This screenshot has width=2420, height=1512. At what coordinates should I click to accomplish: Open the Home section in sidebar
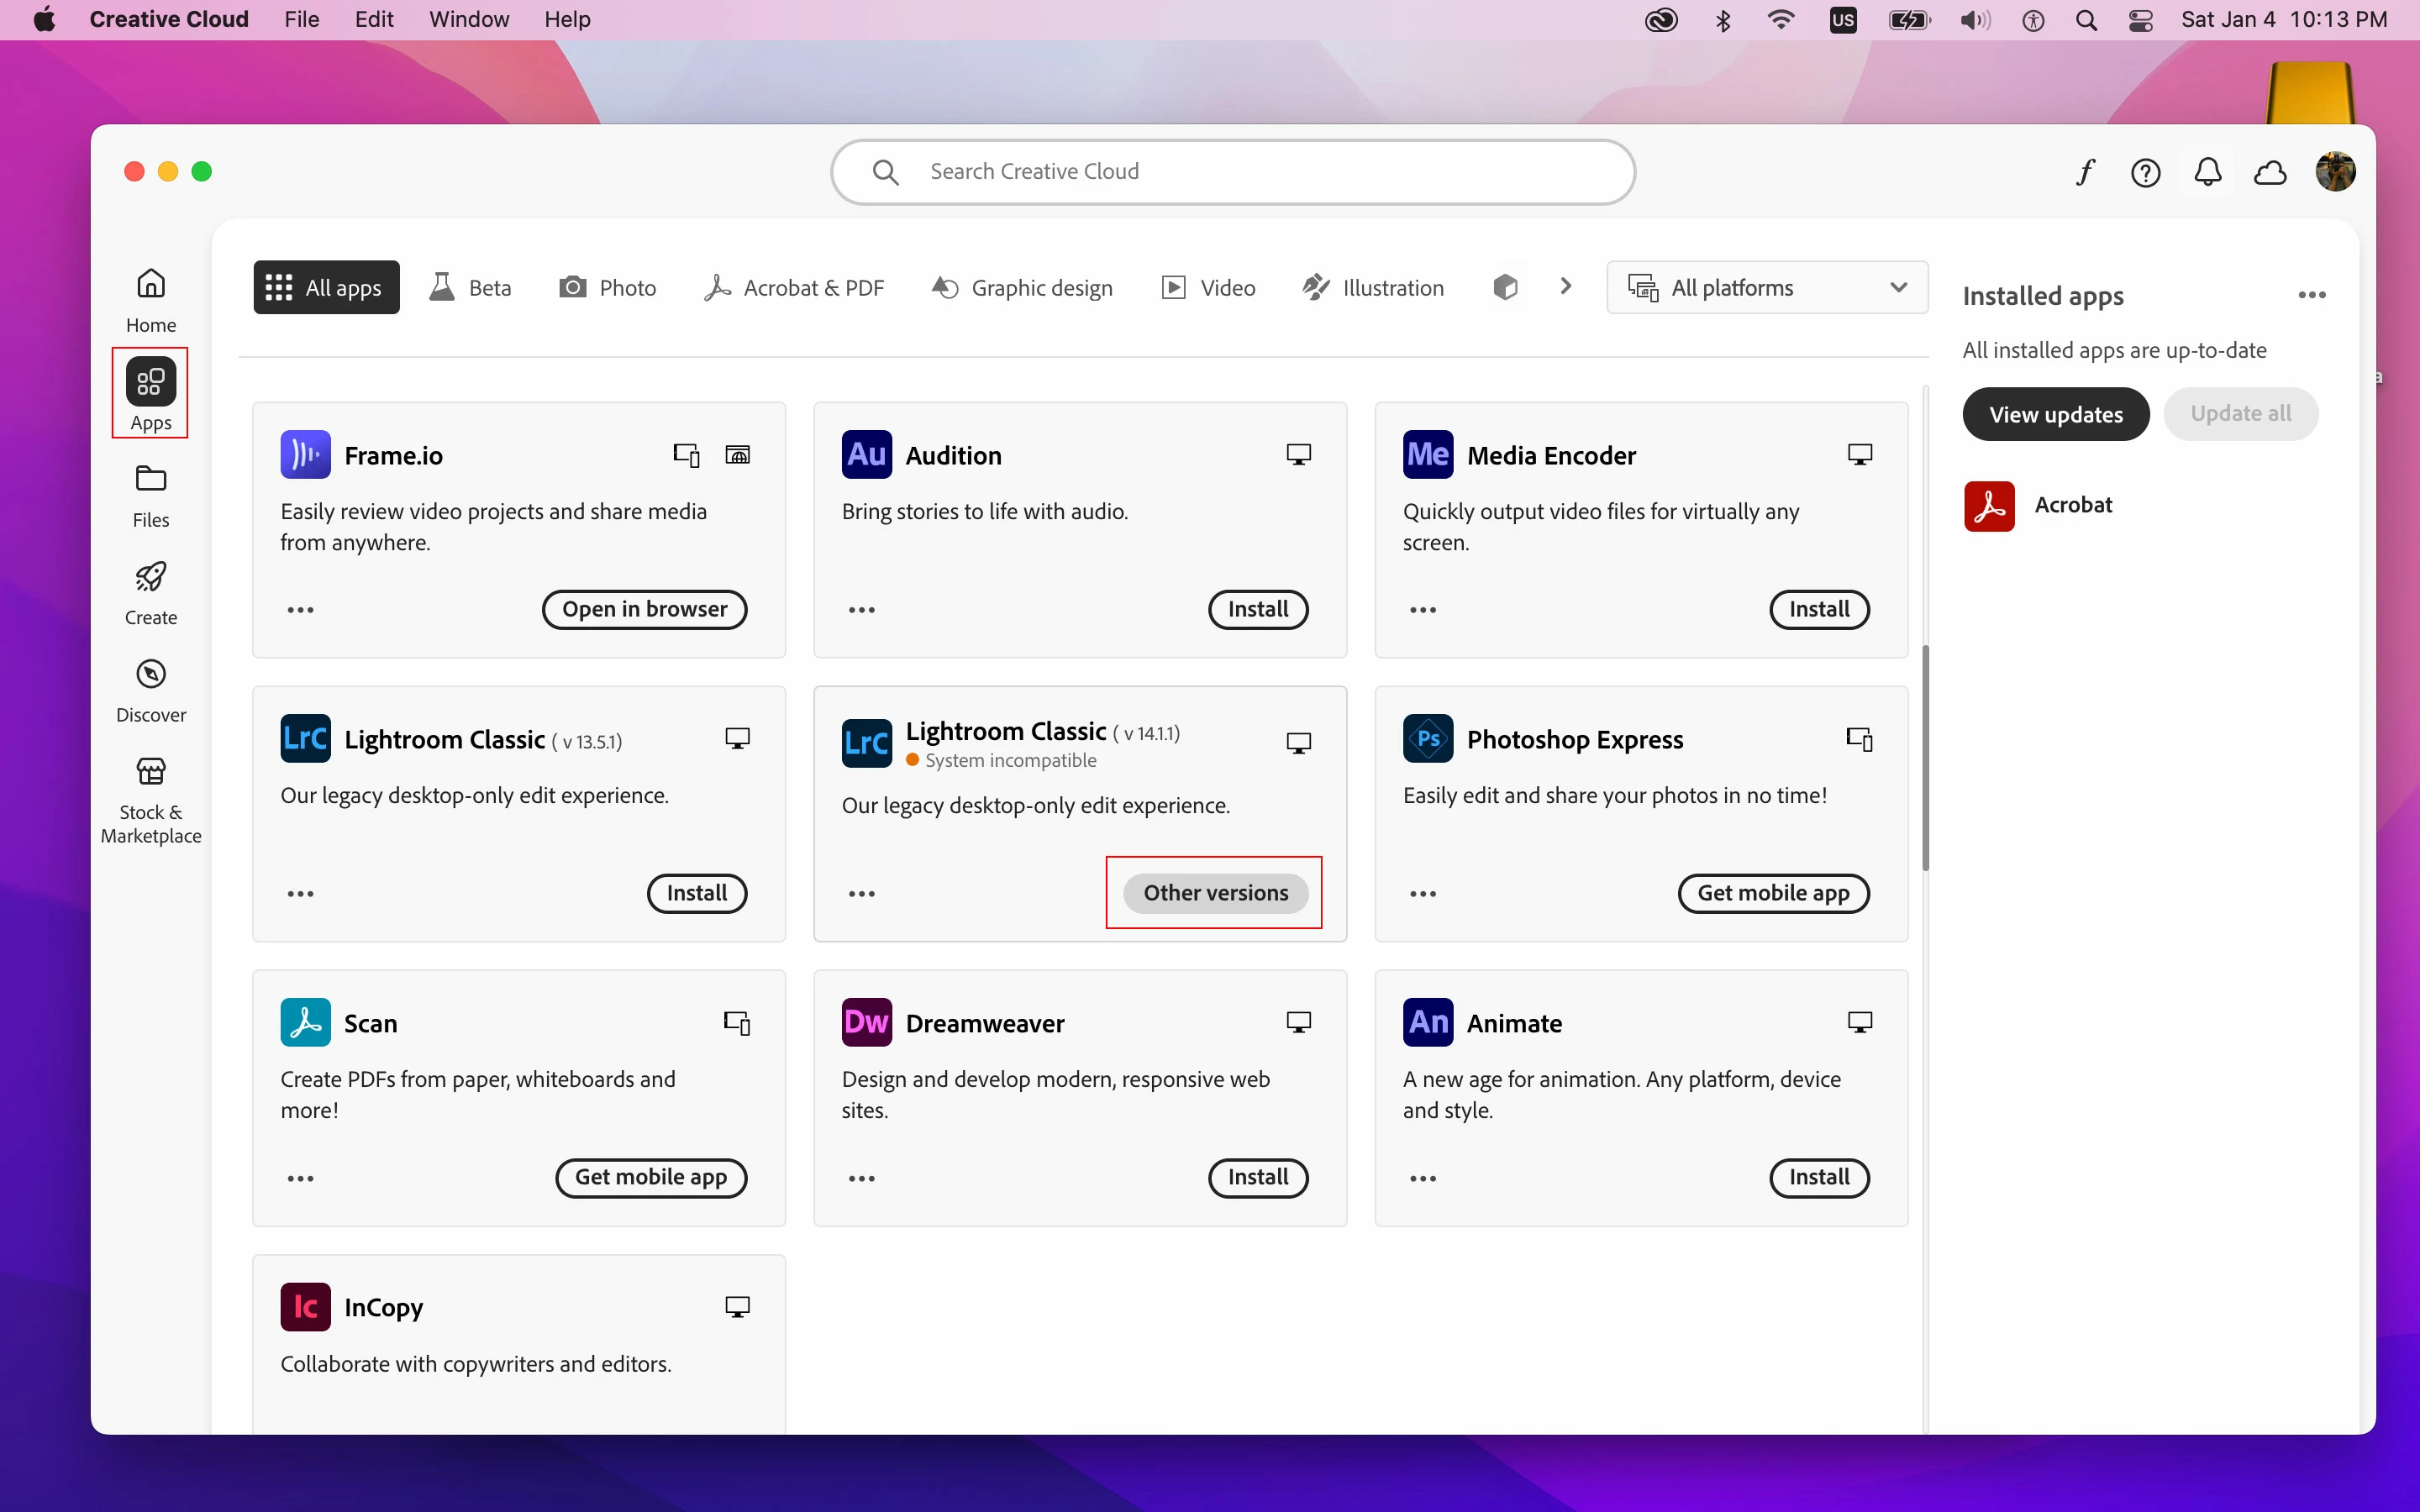(151, 299)
